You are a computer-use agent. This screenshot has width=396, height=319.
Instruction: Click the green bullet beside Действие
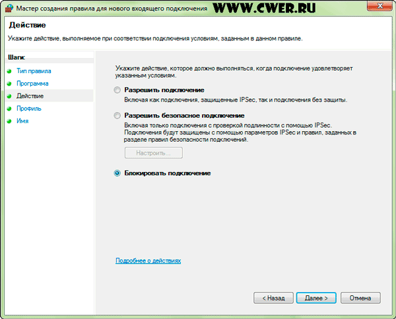[x=10, y=96]
